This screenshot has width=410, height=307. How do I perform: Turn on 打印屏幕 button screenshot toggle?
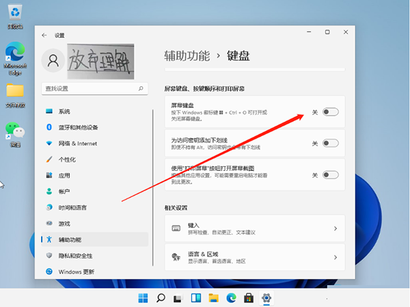click(x=330, y=174)
